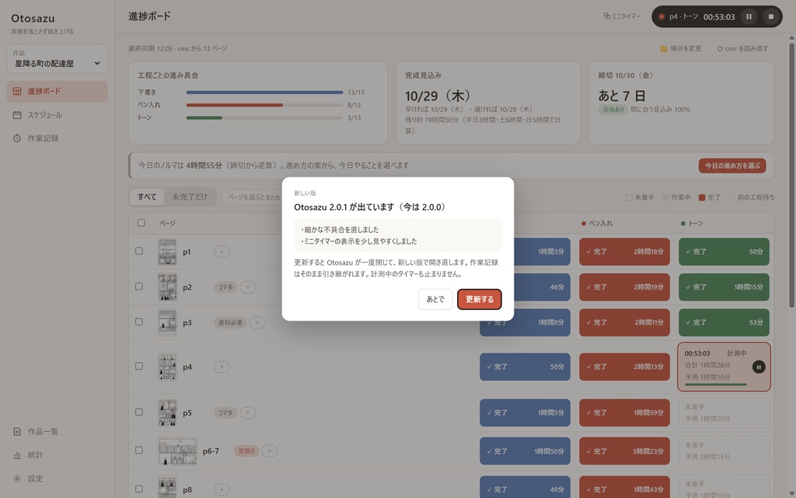
Task: Tick the checkbox for page p4
Action: [139, 366]
